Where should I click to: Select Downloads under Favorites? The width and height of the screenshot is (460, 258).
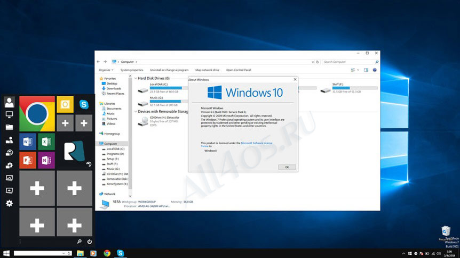point(114,89)
